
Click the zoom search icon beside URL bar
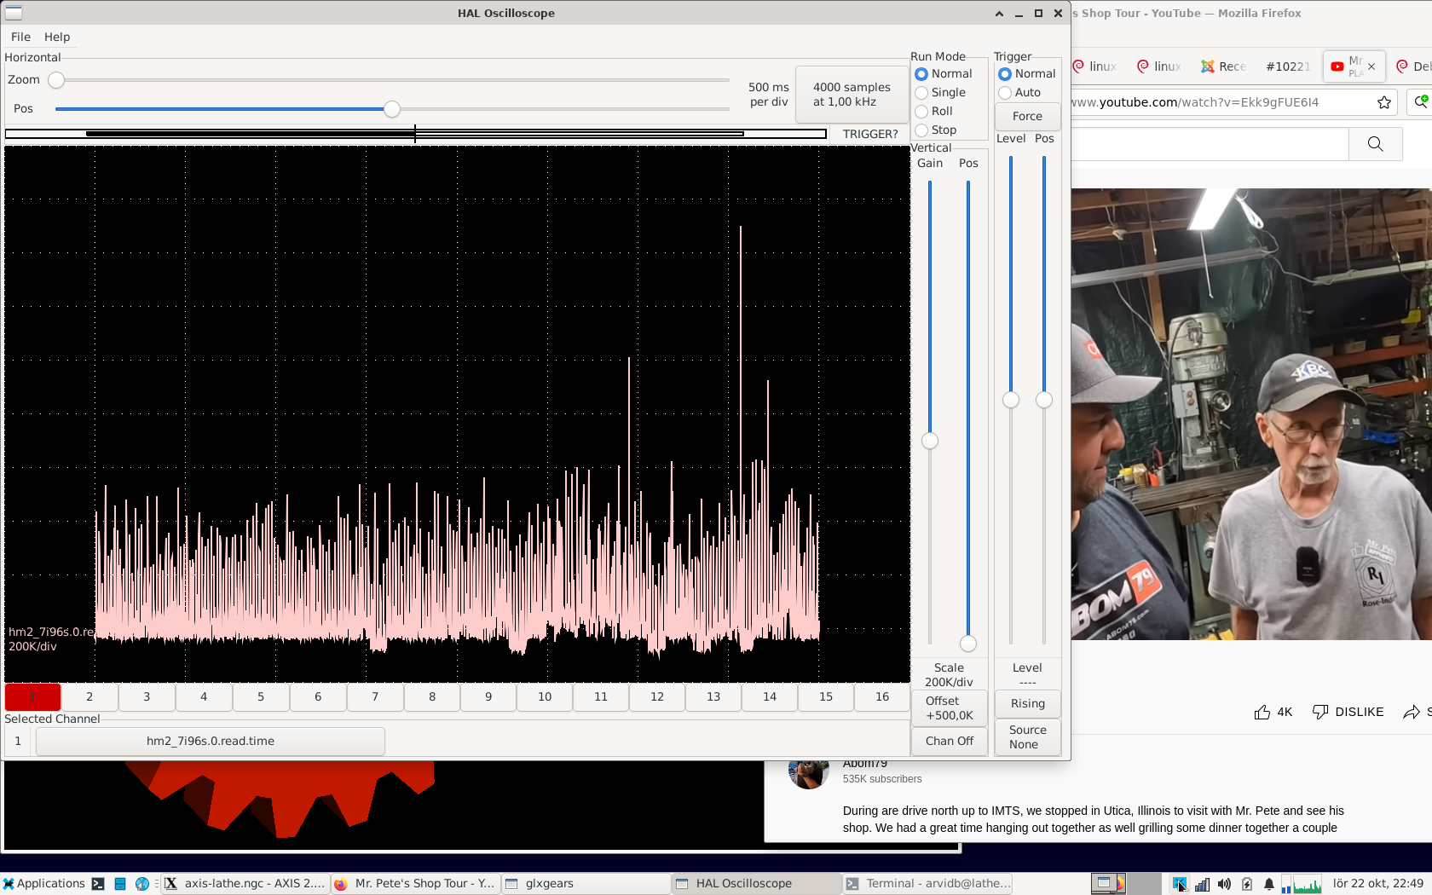pyautogui.click(x=1421, y=102)
